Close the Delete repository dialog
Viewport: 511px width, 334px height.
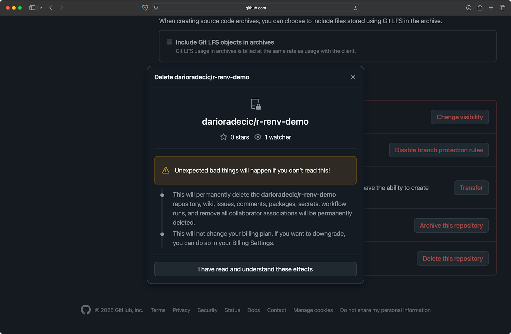(x=353, y=77)
